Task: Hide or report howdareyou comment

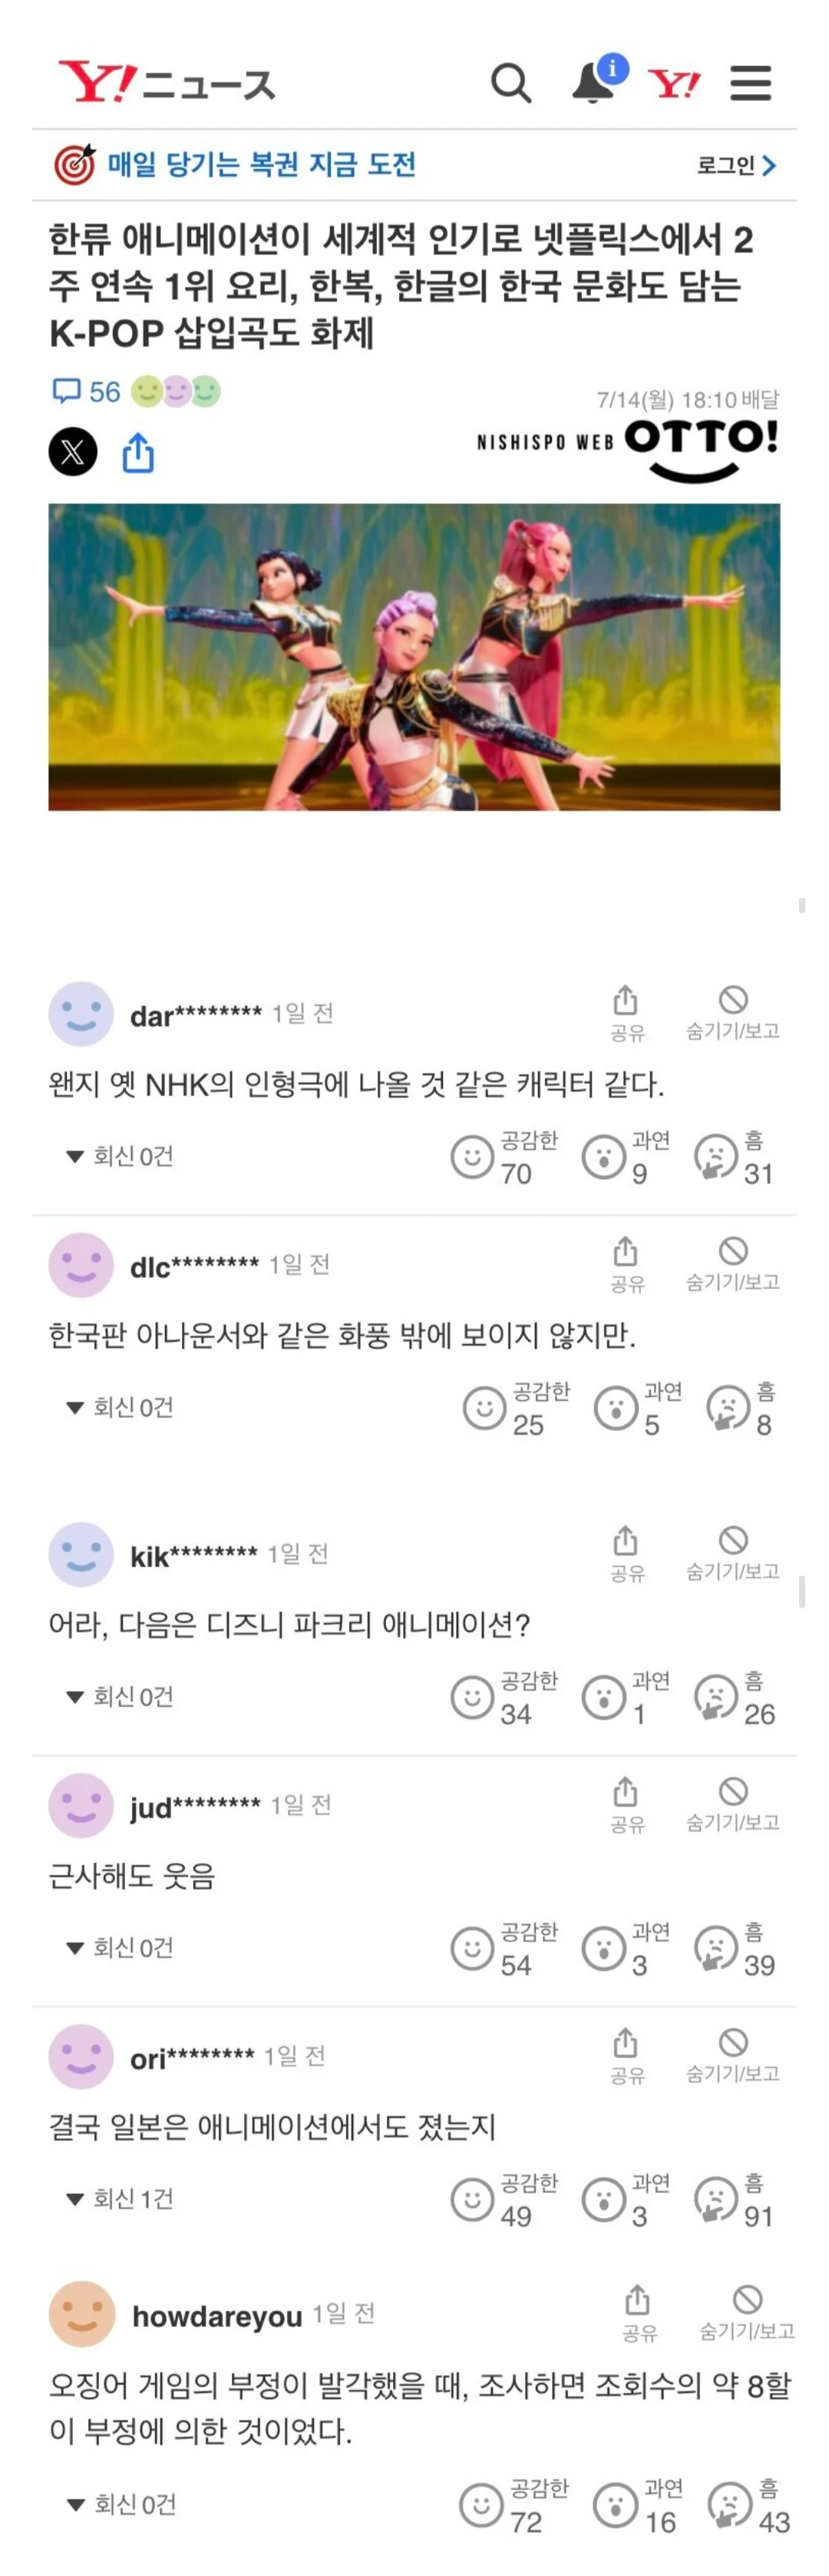Action: click(x=747, y=2313)
